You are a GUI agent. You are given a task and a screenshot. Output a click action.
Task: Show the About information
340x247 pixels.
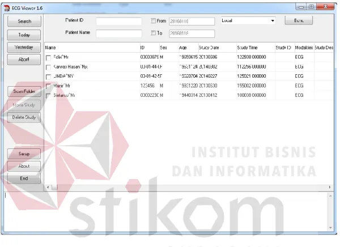click(24, 166)
